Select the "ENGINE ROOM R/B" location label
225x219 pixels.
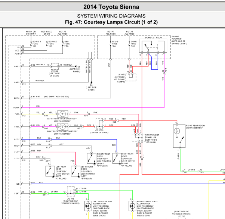pos(179,40)
